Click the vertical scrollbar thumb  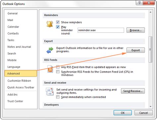[x=150, y=49]
